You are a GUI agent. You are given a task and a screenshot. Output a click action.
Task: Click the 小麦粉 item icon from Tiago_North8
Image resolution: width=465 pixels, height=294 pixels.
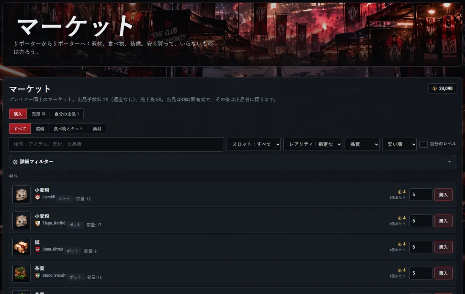point(22,221)
